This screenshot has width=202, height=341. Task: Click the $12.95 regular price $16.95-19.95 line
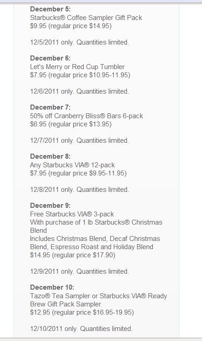click(x=82, y=312)
